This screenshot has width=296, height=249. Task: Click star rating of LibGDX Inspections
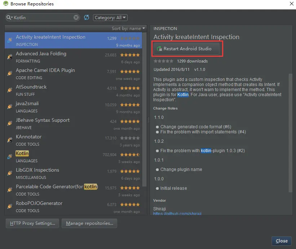click(130, 171)
